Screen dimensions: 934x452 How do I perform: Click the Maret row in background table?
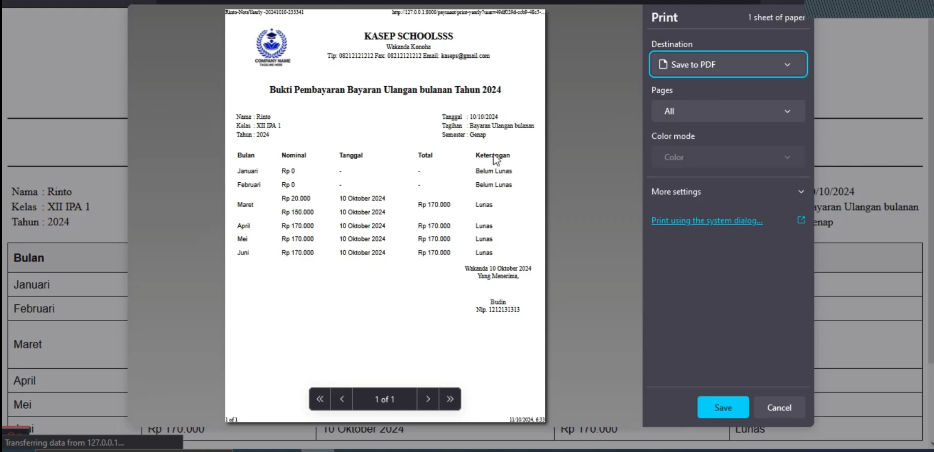pyautogui.click(x=68, y=344)
